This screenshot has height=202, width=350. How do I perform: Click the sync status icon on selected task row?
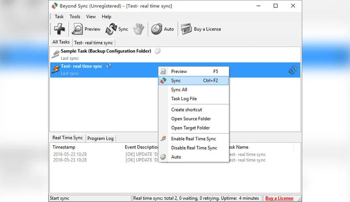pos(293,70)
